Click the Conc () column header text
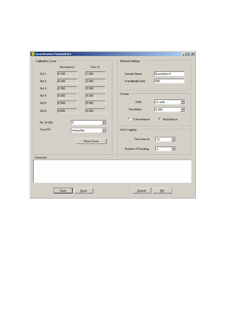This screenshot has width=251, height=325. tap(95, 67)
